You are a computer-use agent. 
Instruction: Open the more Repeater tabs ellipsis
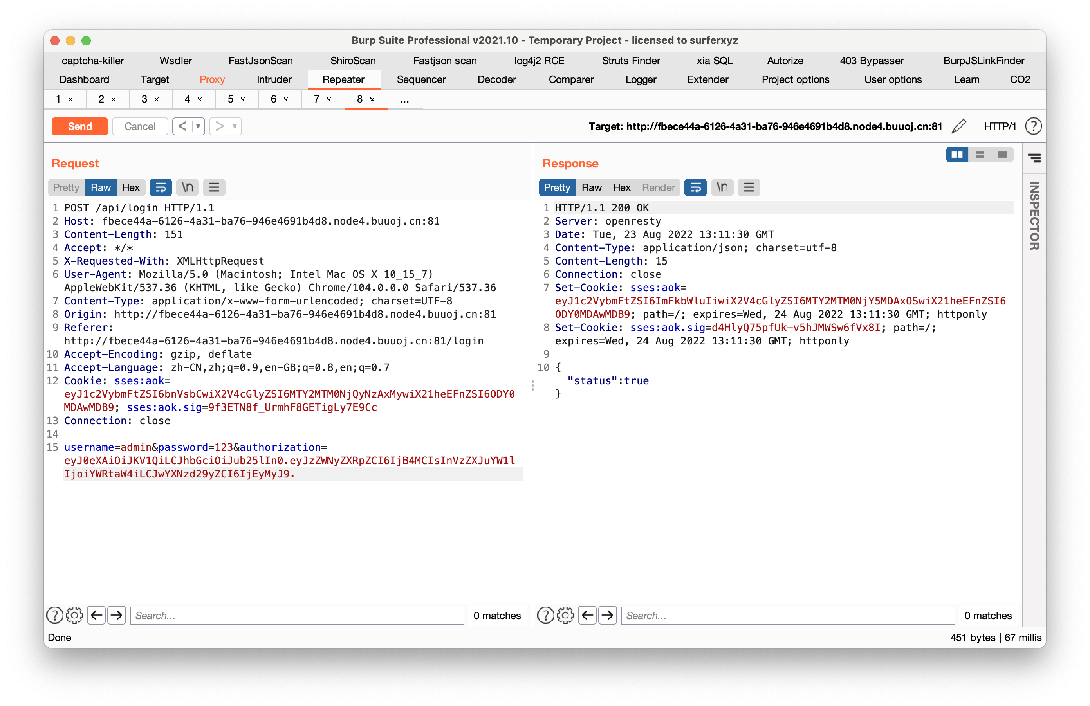coord(404,99)
